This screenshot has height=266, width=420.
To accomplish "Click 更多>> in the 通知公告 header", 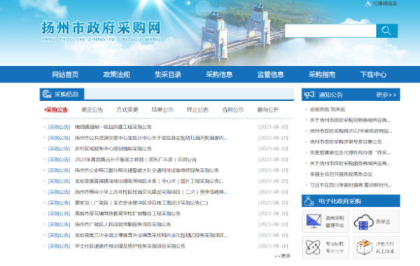I will [x=386, y=94].
